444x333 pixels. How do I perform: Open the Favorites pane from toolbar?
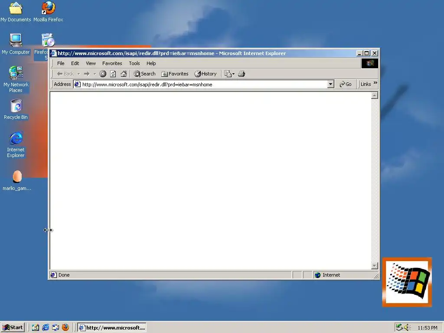point(175,74)
